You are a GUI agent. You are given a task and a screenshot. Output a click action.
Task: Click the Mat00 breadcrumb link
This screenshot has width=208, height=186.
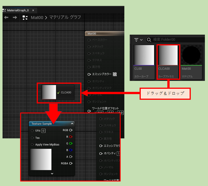[37, 17]
